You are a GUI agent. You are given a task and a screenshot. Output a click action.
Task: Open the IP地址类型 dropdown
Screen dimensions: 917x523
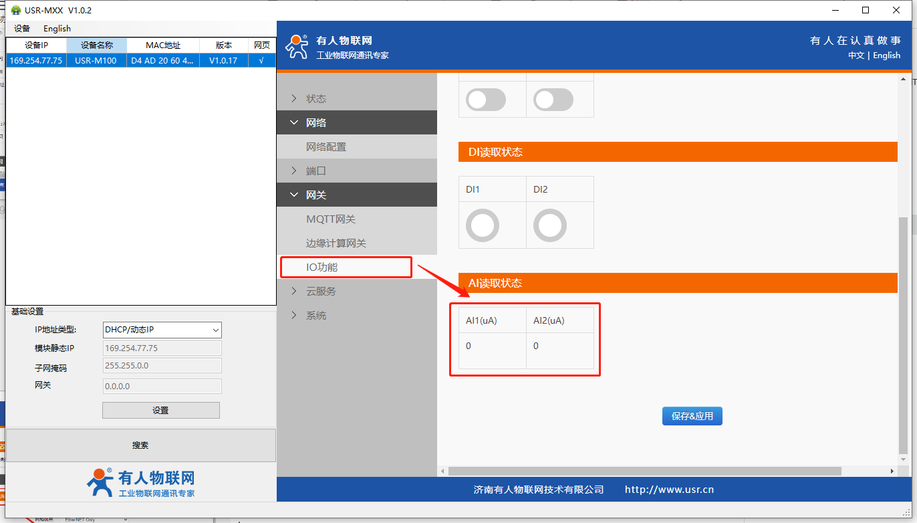162,330
